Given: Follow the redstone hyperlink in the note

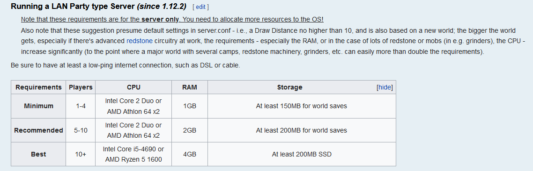Looking at the screenshot, I should pyautogui.click(x=140, y=41).
